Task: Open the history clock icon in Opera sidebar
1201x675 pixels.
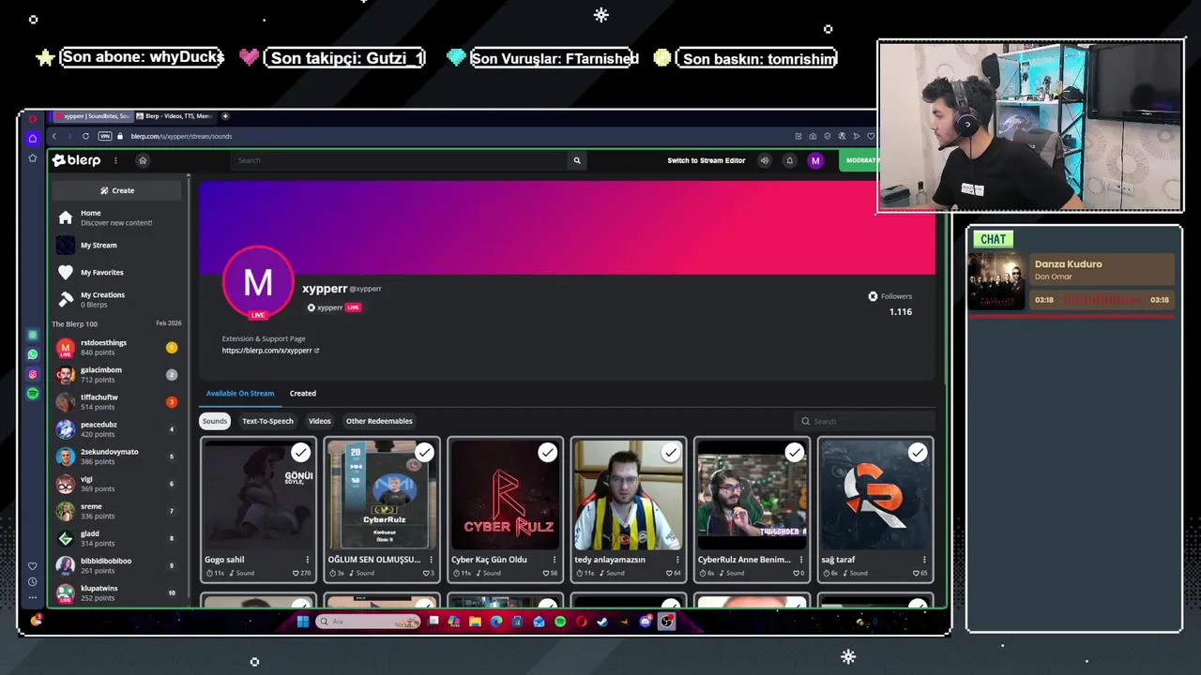Action: coord(33,582)
